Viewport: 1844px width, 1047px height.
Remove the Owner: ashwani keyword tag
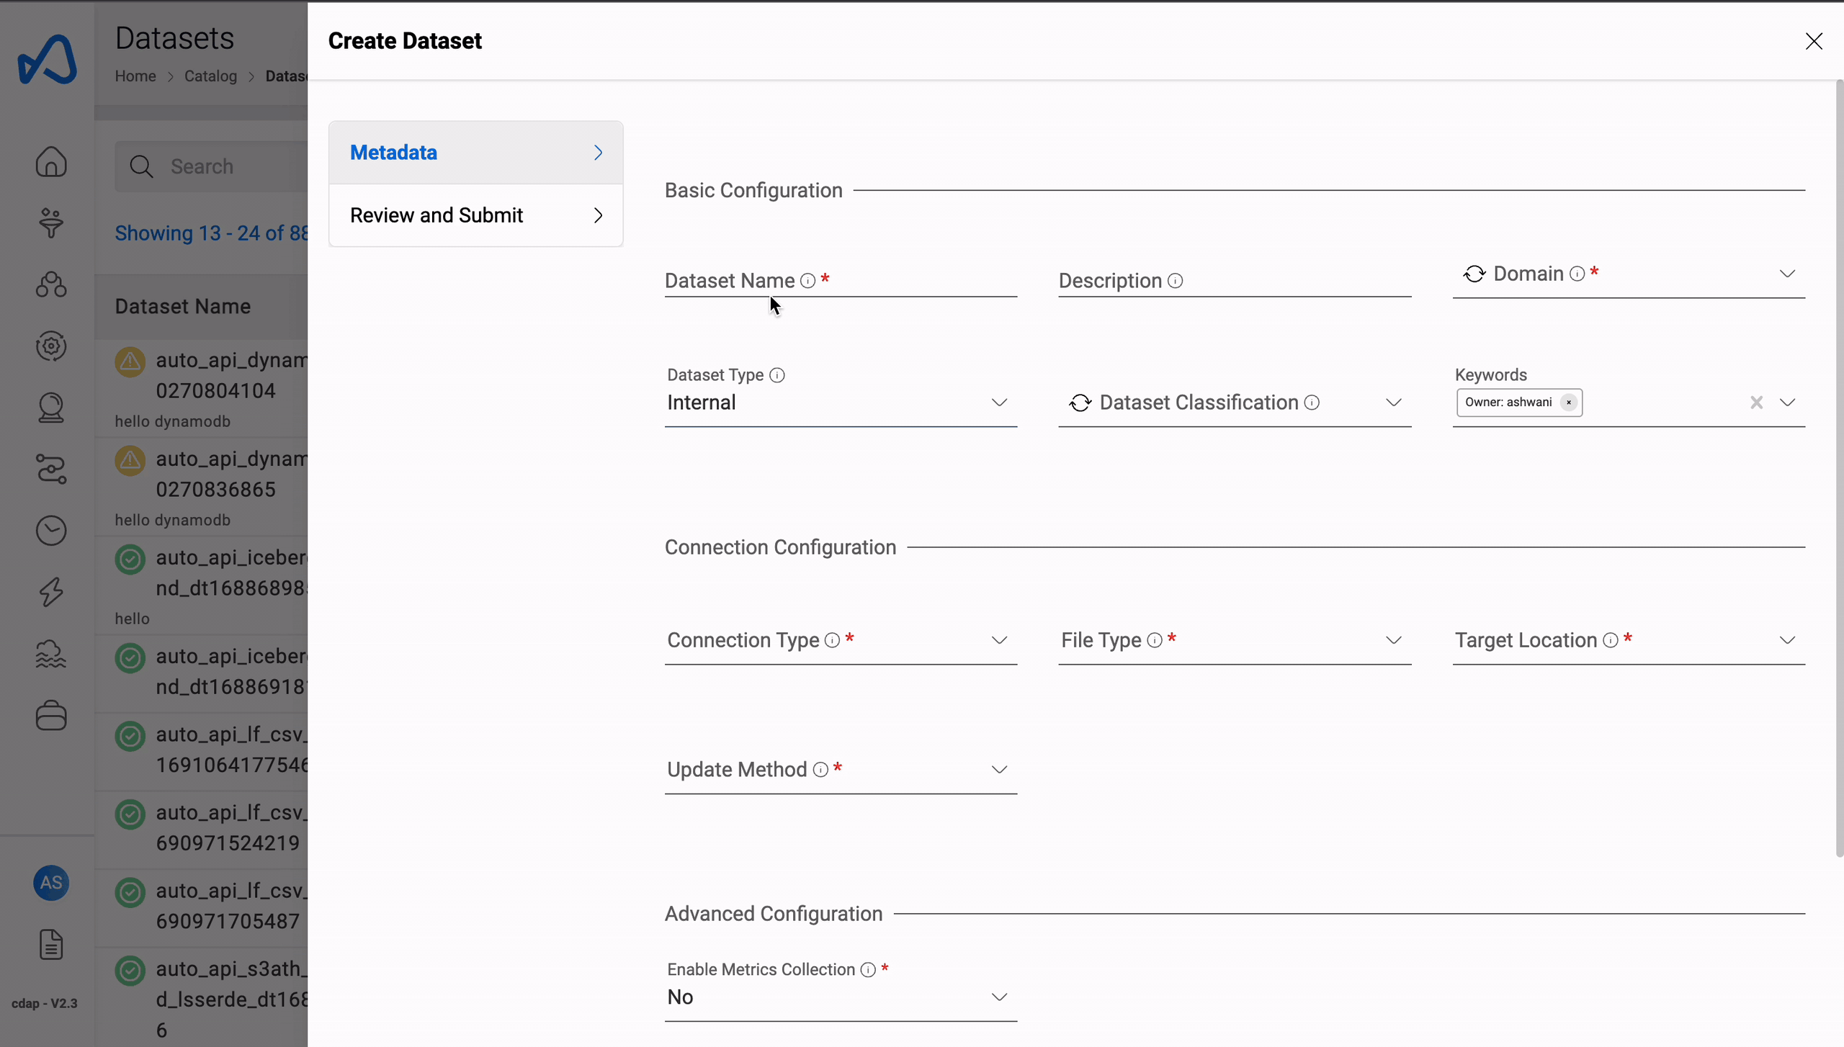[1568, 401]
